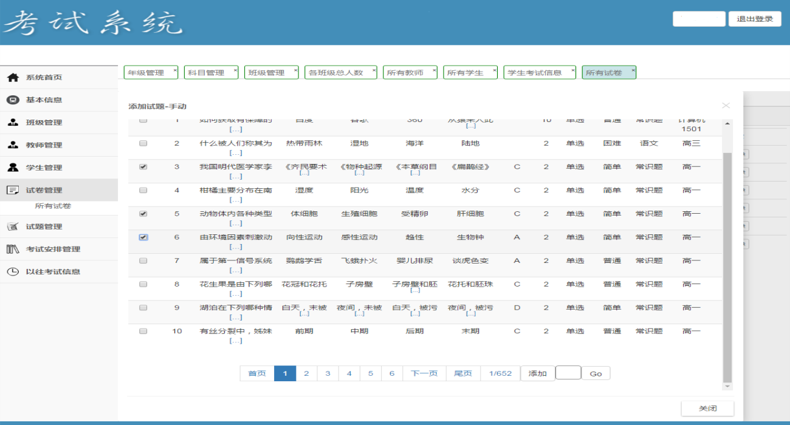Image resolution: width=790 pixels, height=425 pixels.
Task: Click the 退出登录 button
Action: 755,19
